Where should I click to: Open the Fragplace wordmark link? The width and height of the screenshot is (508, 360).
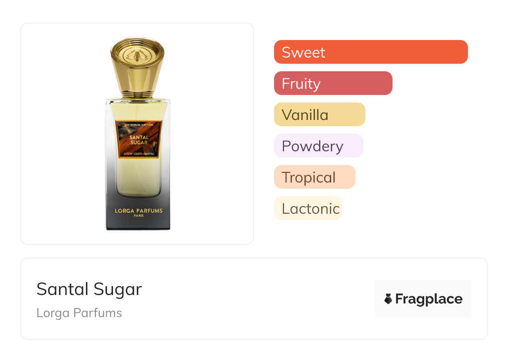pyautogui.click(x=429, y=299)
